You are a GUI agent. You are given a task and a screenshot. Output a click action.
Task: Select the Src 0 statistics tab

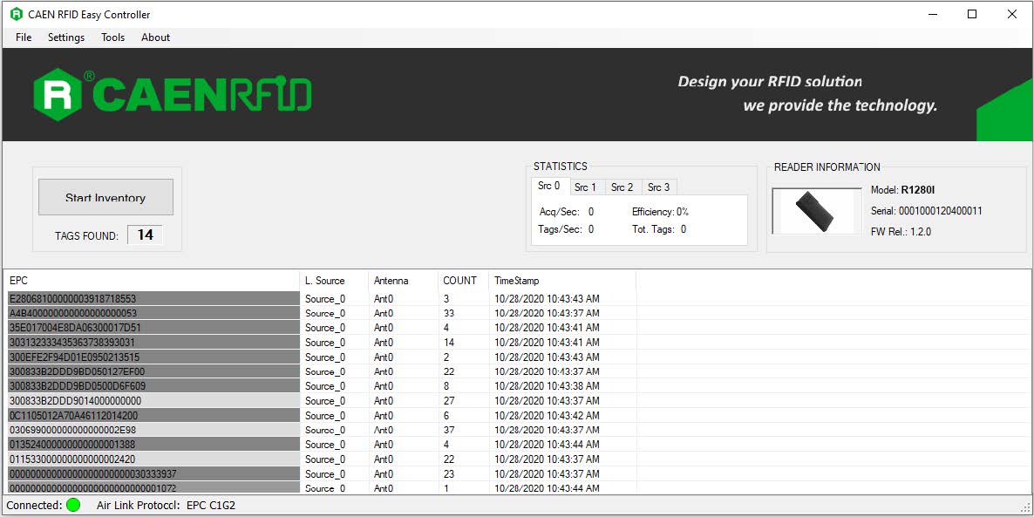[549, 187]
